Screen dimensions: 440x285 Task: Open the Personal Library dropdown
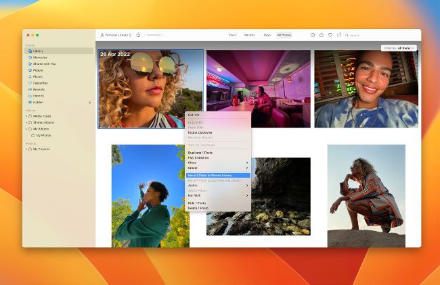pos(116,34)
